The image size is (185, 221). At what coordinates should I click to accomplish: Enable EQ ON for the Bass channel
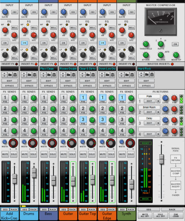44,43
